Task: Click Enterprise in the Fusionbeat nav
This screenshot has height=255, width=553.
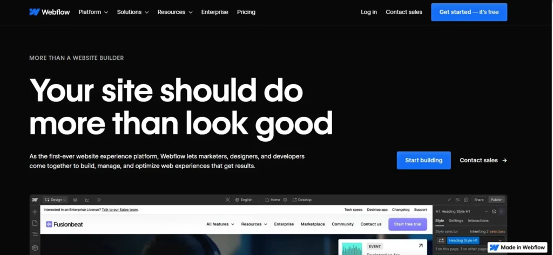Action: point(284,224)
